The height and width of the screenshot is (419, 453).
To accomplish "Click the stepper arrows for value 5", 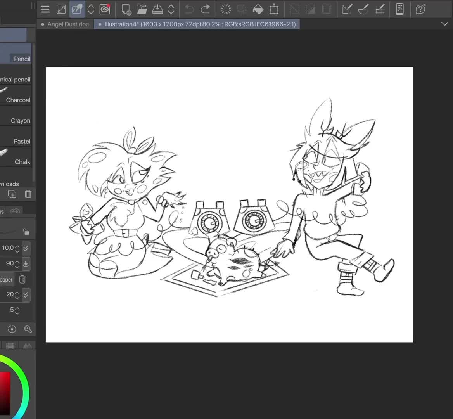I will (x=17, y=310).
